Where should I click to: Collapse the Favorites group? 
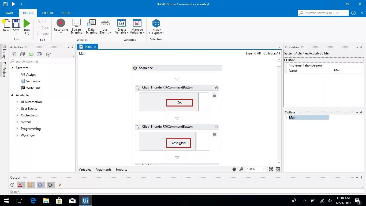12,68
